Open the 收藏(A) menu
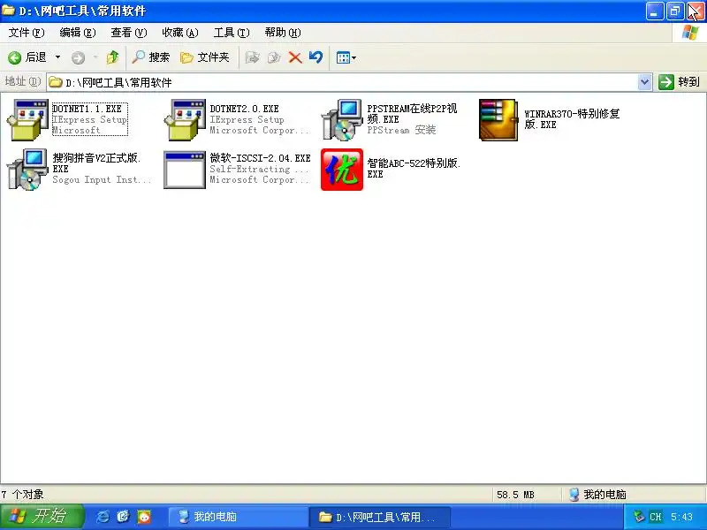 click(180, 33)
